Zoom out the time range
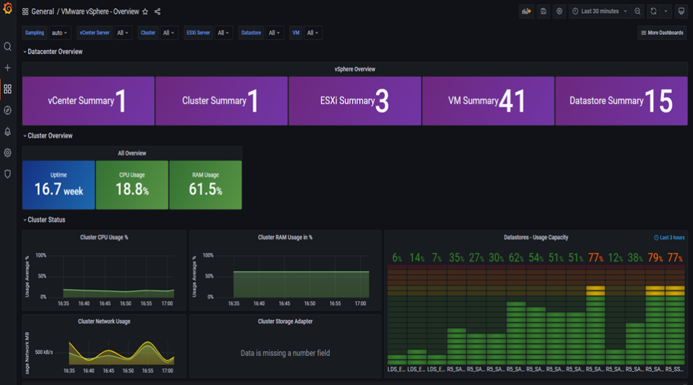 (x=638, y=12)
